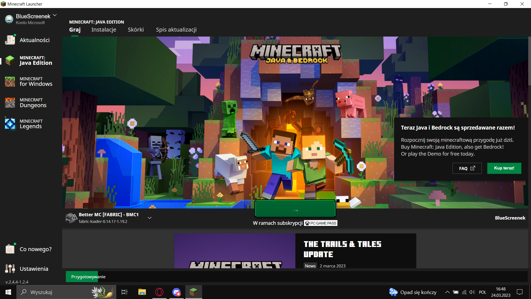The image size is (531, 299).
Task: Open Skórki tab
Action: coord(136,30)
